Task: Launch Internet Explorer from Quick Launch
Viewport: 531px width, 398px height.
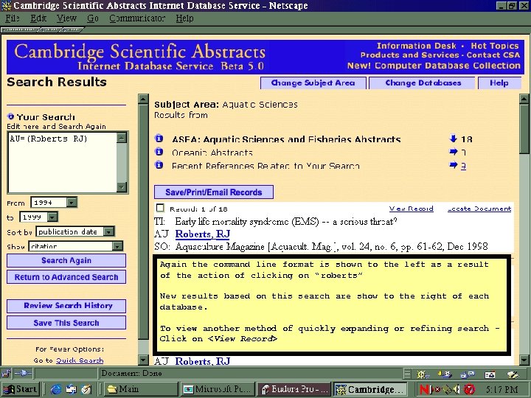Action: (55, 389)
